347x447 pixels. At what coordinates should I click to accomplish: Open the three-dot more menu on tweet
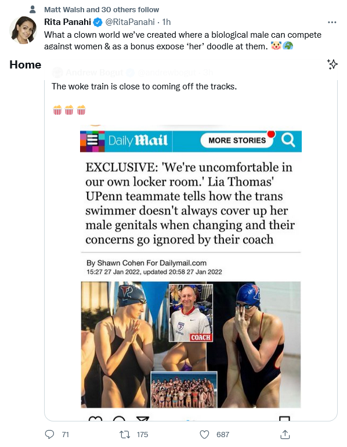point(332,22)
